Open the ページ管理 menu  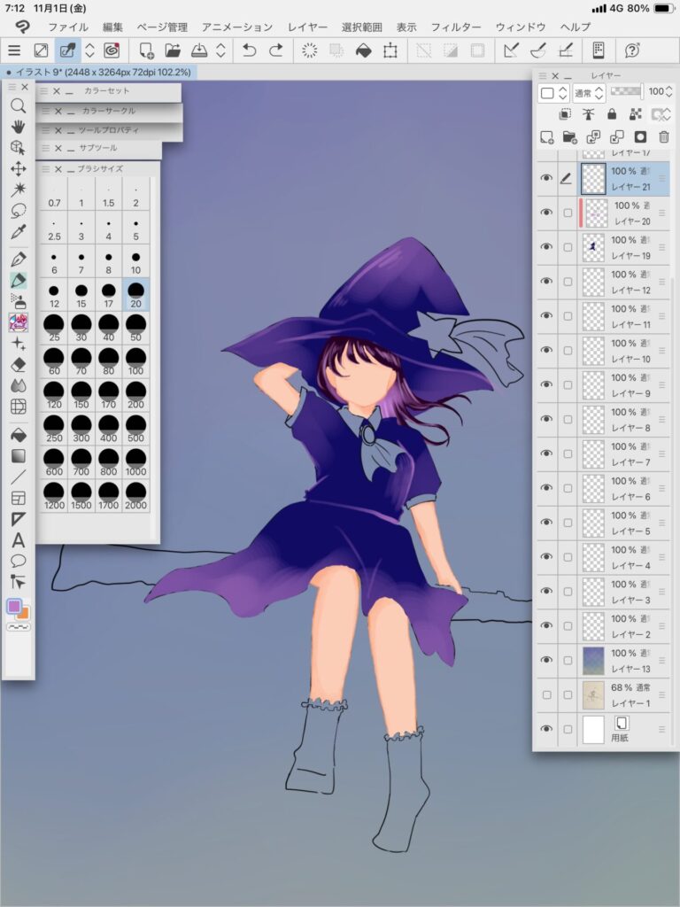coord(162,27)
